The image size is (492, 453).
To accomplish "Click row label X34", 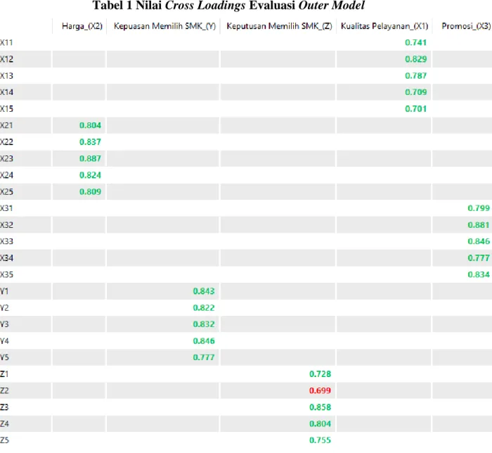I will point(6,258).
